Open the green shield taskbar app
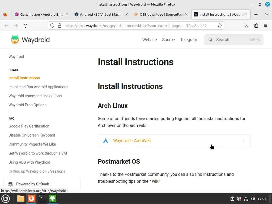272x204 pixels. 53,198
